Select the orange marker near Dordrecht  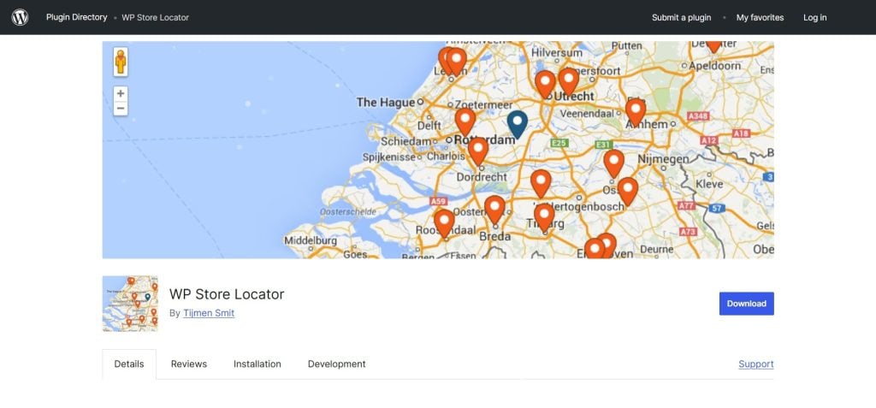tap(478, 150)
